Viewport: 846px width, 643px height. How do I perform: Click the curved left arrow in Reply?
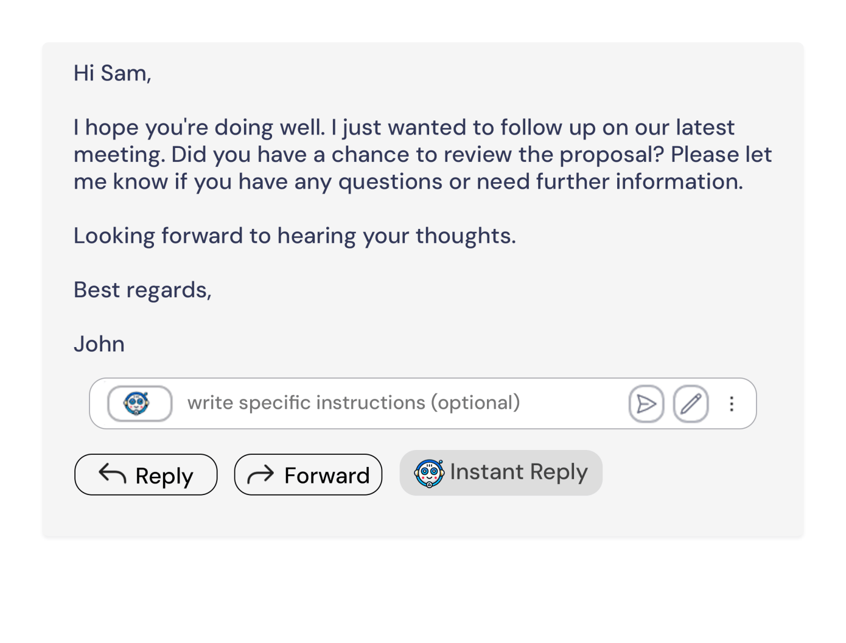coord(113,474)
